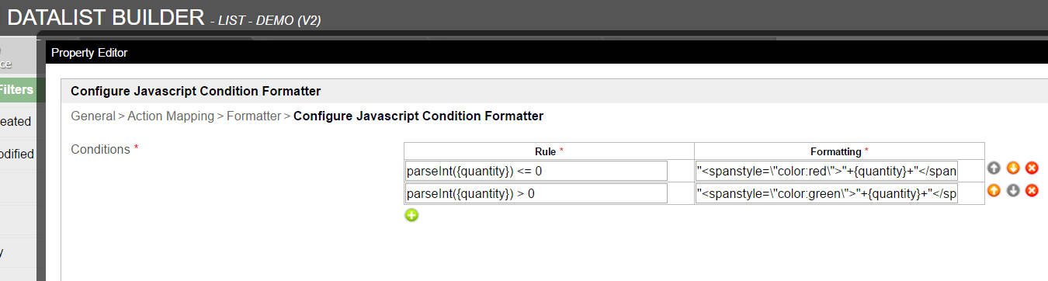Go to General in the breadcrumb

click(x=93, y=116)
